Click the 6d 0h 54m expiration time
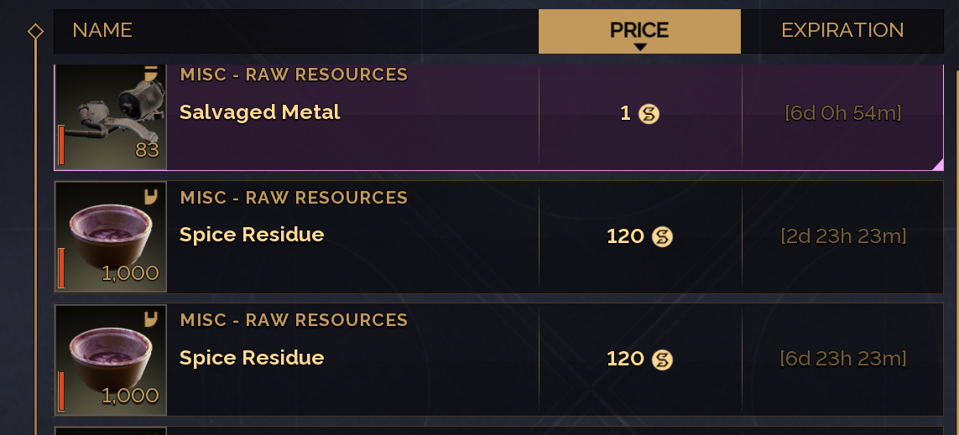The height and width of the screenshot is (435, 959). point(842,113)
